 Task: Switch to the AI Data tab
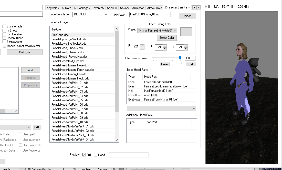click(x=66, y=8)
